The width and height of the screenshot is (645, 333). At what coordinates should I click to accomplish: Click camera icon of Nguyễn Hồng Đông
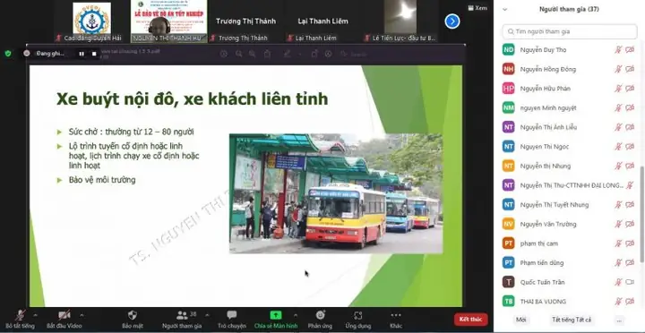click(630, 69)
